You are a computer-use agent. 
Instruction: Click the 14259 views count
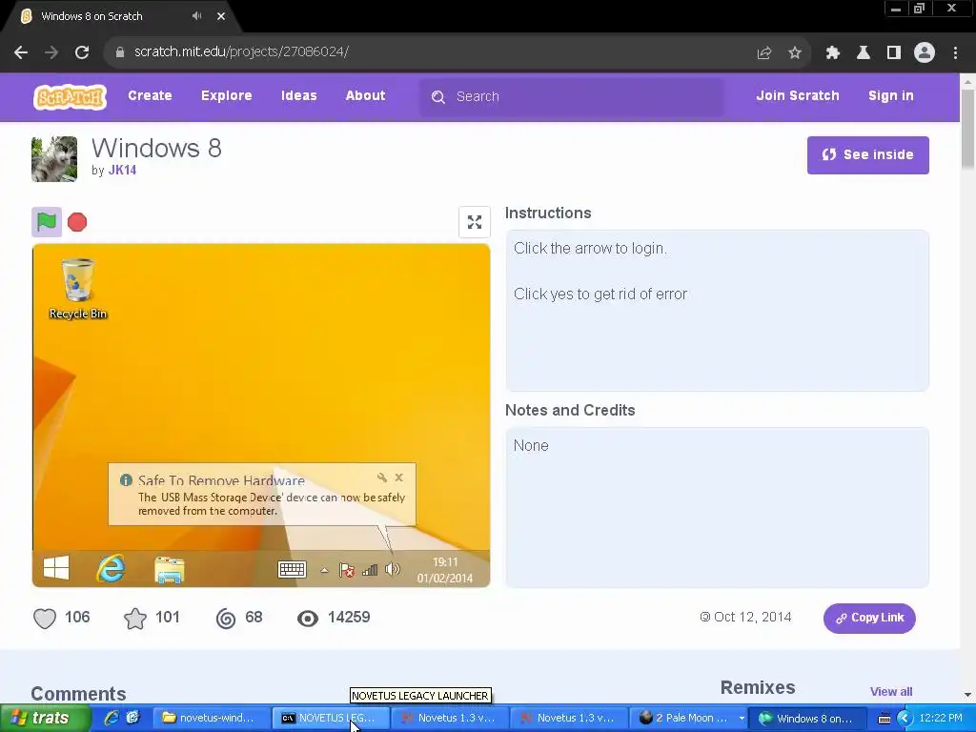pyautogui.click(x=349, y=618)
